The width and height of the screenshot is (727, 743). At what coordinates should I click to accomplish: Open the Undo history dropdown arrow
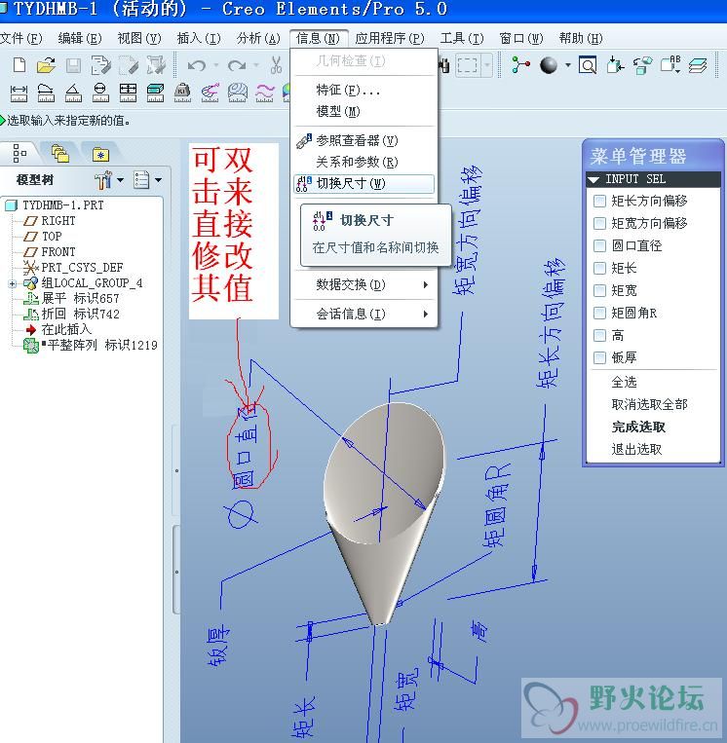pyautogui.click(x=215, y=65)
